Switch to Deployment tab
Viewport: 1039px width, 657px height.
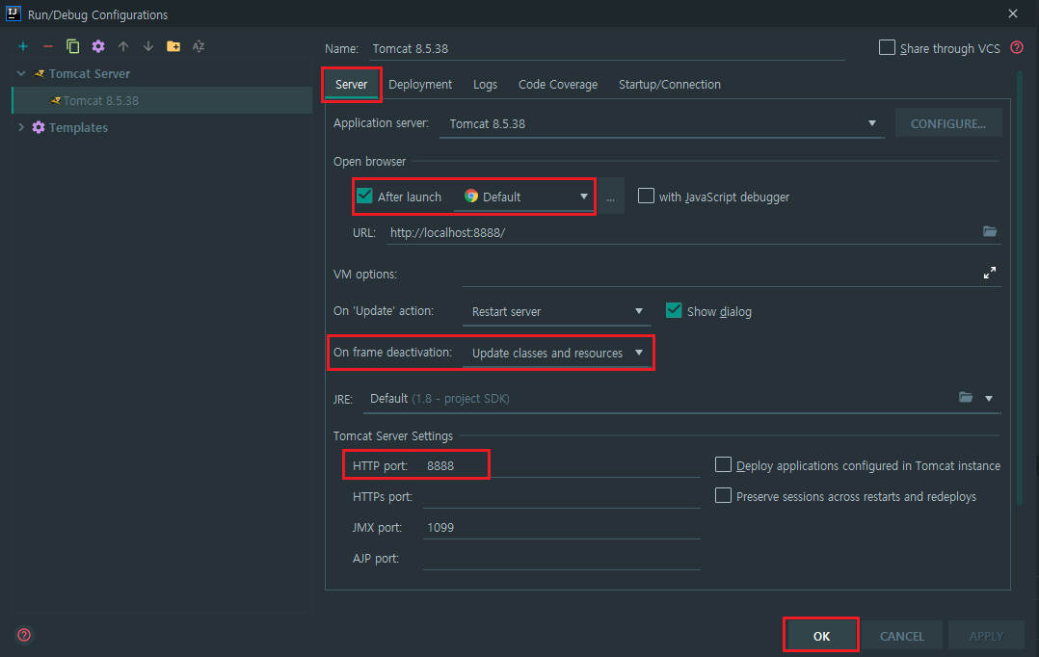420,85
